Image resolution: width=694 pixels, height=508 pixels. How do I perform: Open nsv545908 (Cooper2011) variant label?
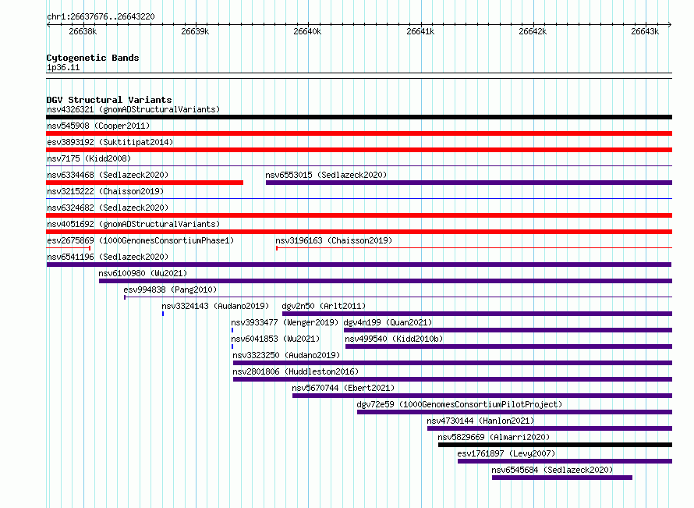click(98, 126)
